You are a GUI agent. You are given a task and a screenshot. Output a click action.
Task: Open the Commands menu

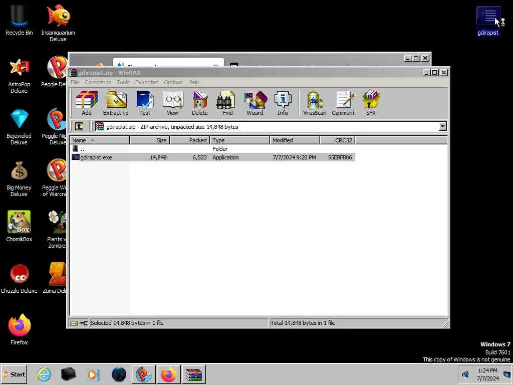[98, 82]
